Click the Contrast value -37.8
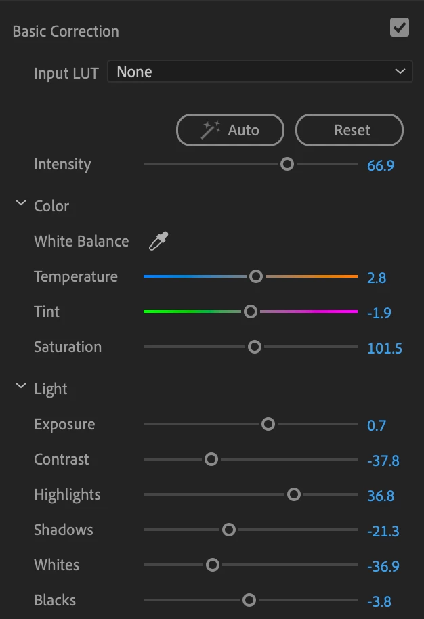Screen dimensions: 424x619 383,461
